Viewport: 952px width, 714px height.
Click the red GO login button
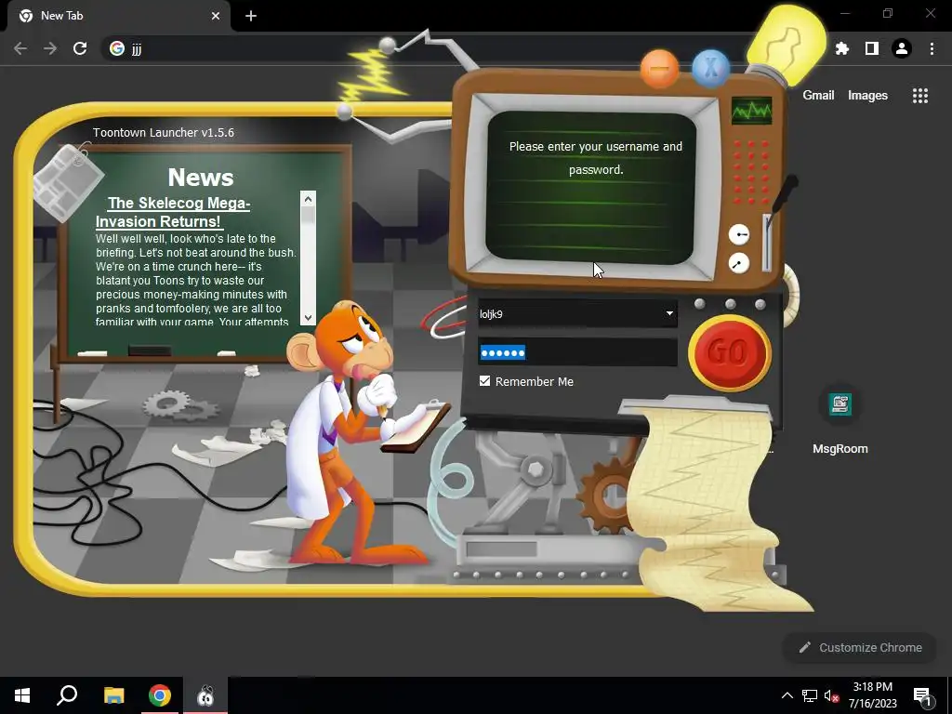(x=729, y=352)
